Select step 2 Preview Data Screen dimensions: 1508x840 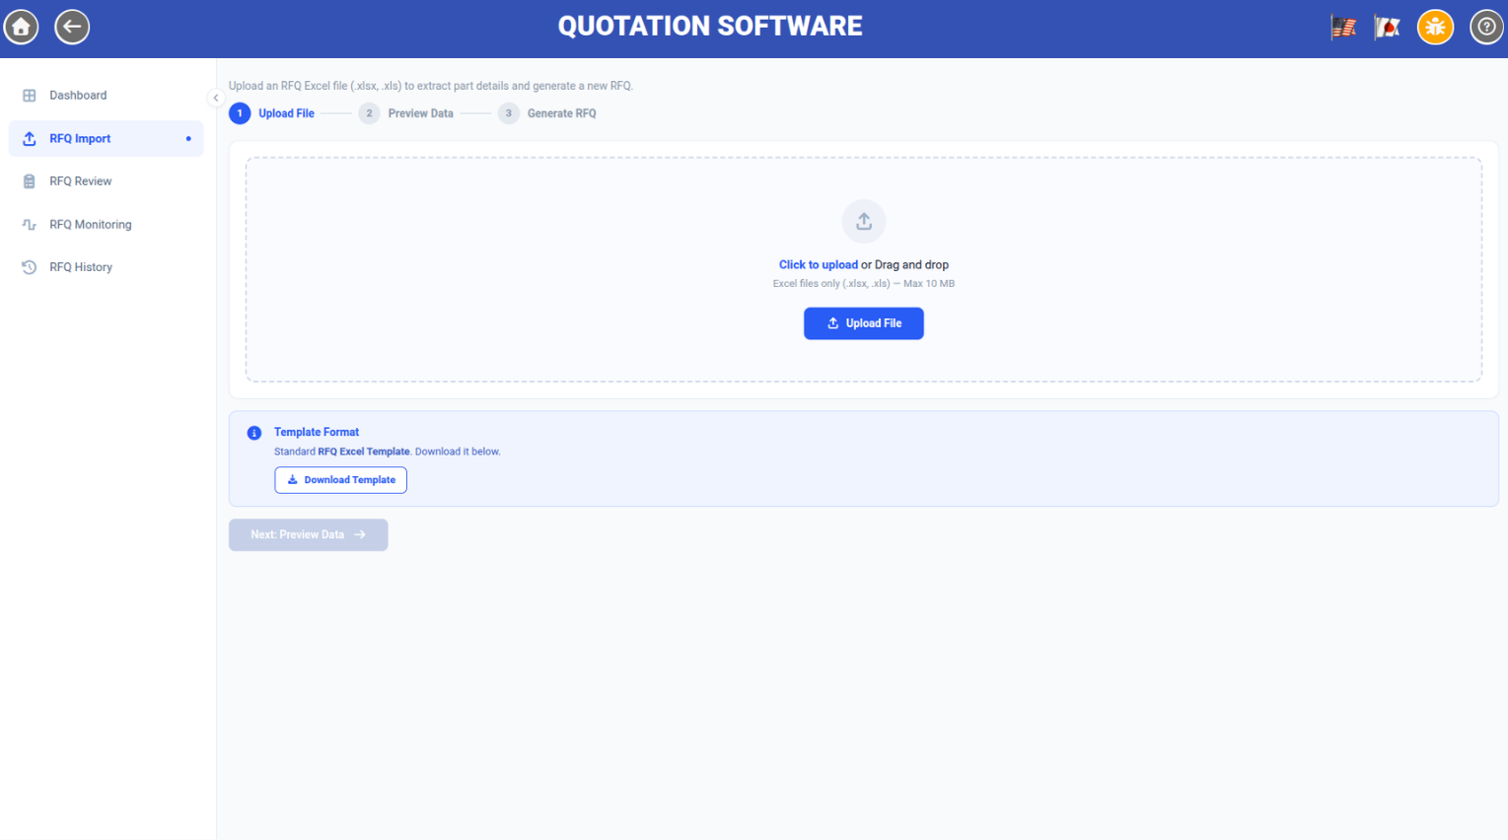click(x=406, y=113)
